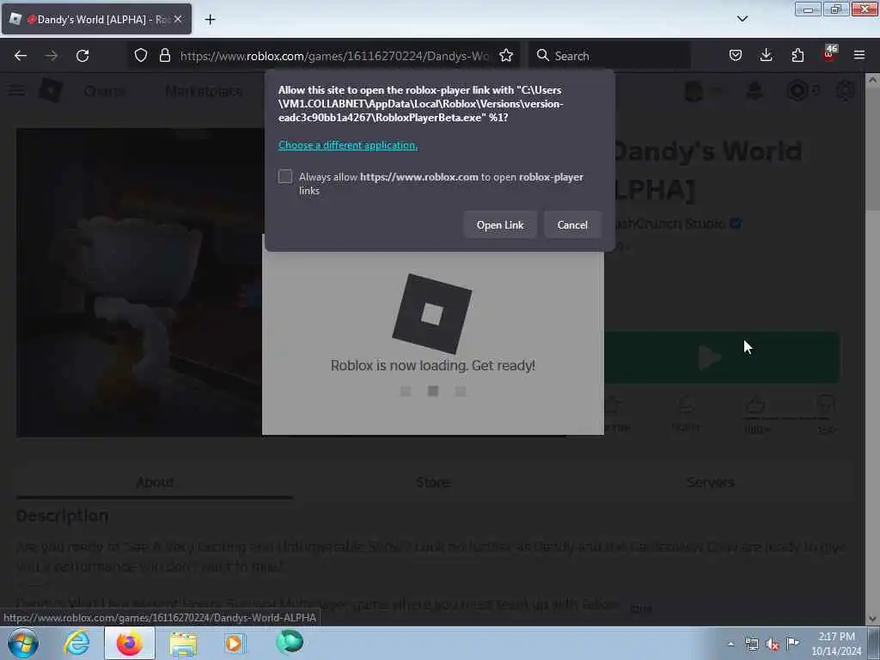
Task: Click the vertical page scrollbar
Action: pos(871,349)
